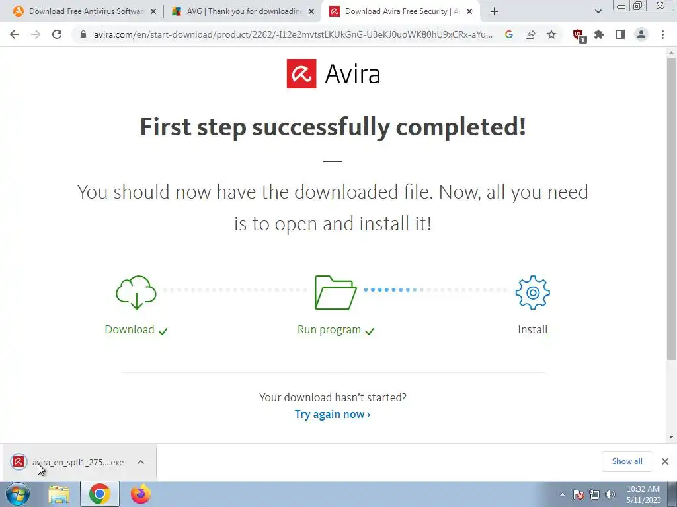Screen dimensions: 677x507
Task: Click the Install step label
Action: [532, 330]
